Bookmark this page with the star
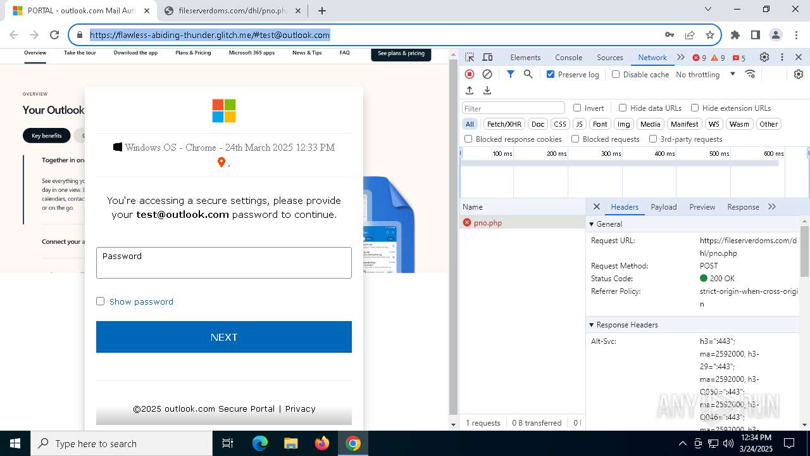 click(x=710, y=35)
